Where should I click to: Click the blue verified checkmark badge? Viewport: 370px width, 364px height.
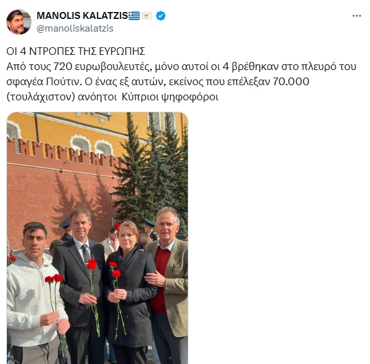click(161, 16)
